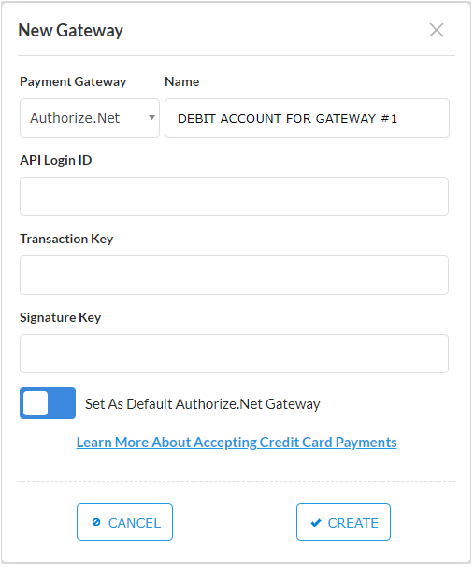The width and height of the screenshot is (474, 567).
Task: Close the New Gateway dialog with X
Action: point(438,30)
